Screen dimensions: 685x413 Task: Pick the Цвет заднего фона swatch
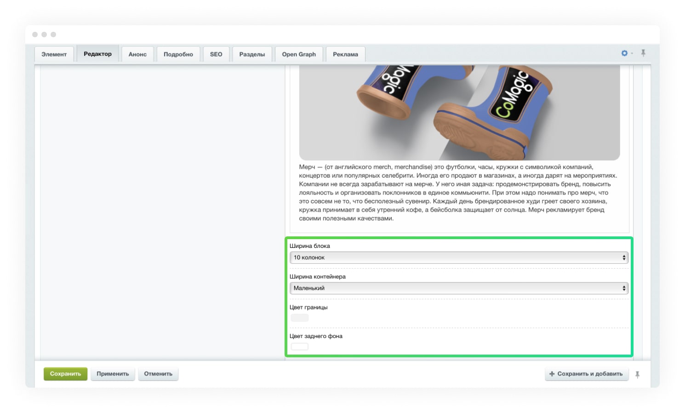click(x=300, y=347)
